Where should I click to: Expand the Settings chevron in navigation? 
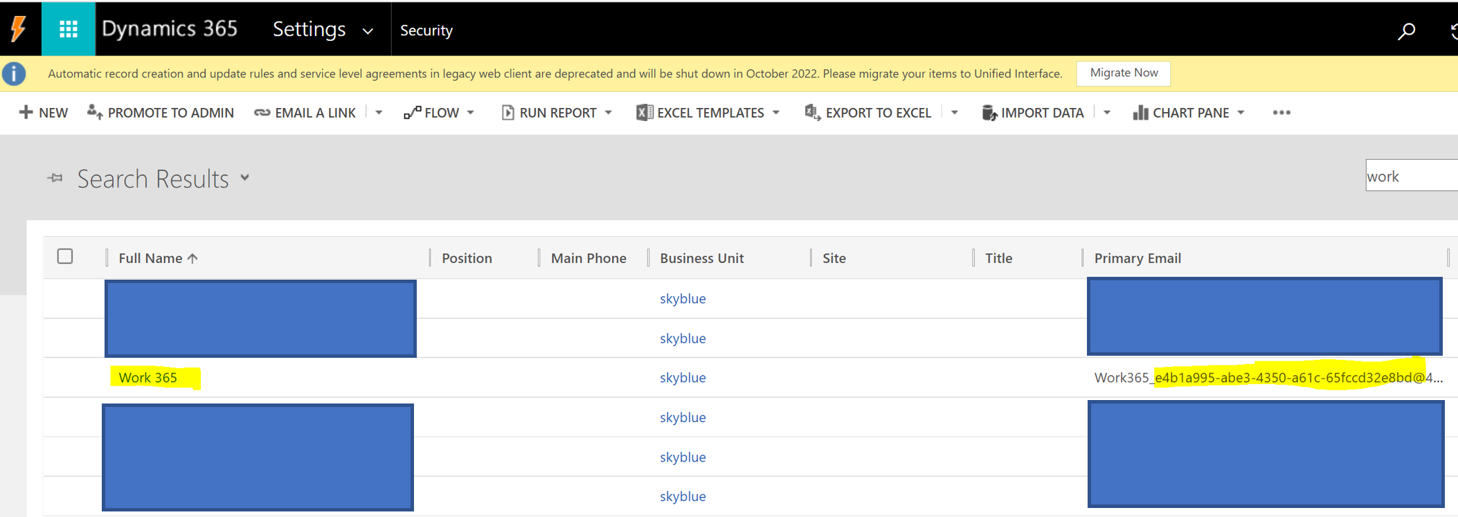coord(368,31)
